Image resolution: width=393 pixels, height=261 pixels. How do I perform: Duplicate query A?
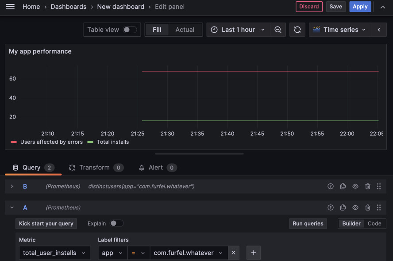click(x=343, y=207)
